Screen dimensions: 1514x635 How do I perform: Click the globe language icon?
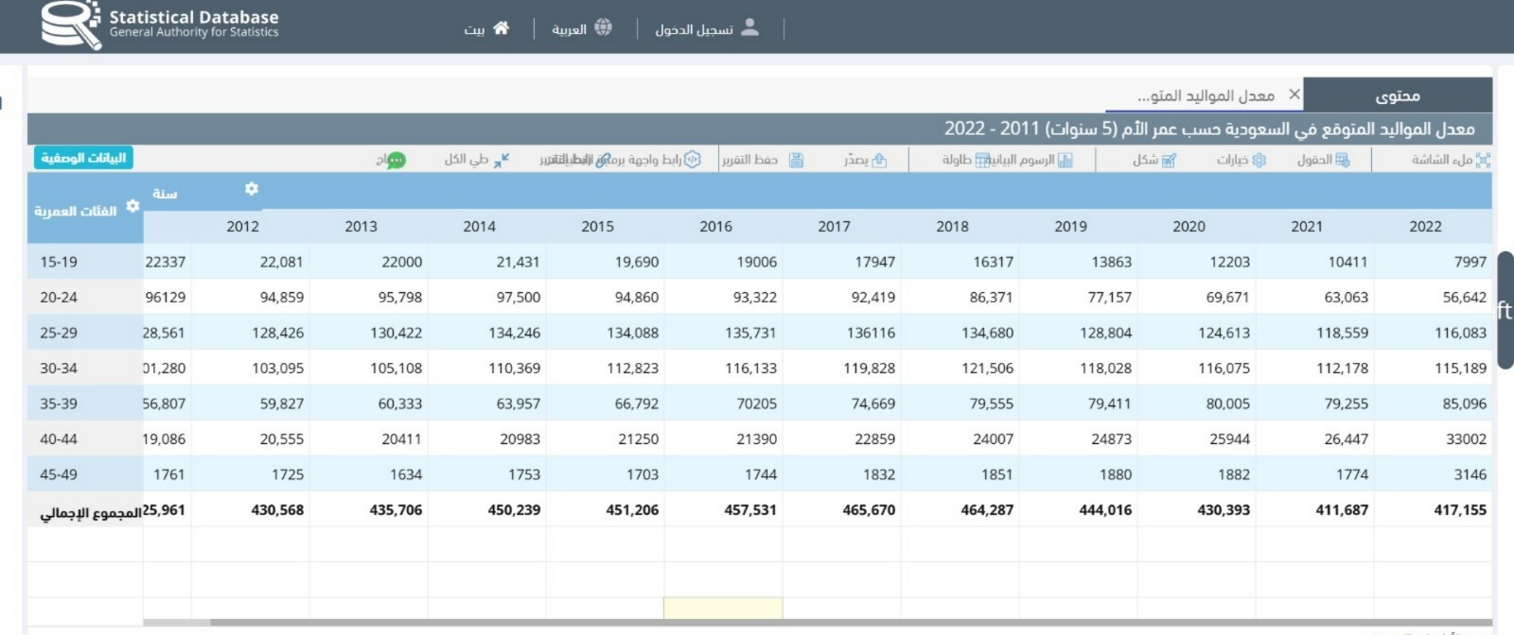tap(603, 27)
